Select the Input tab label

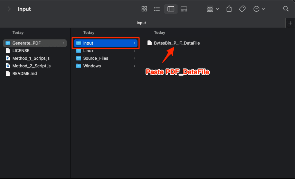tap(141, 23)
